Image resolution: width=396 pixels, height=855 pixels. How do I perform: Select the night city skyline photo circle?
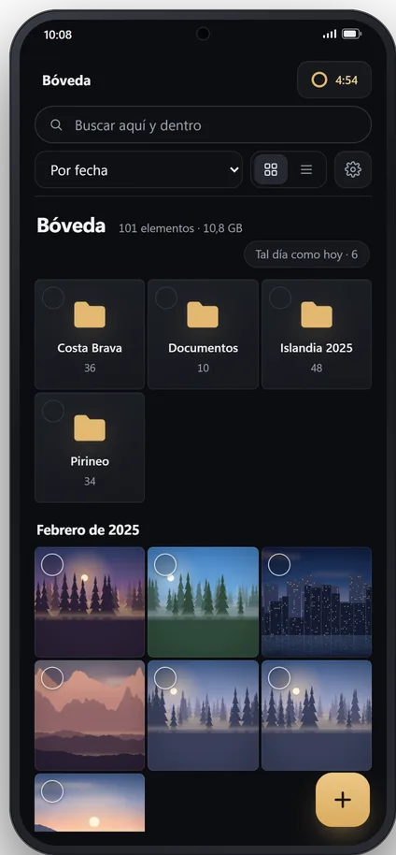point(279,565)
